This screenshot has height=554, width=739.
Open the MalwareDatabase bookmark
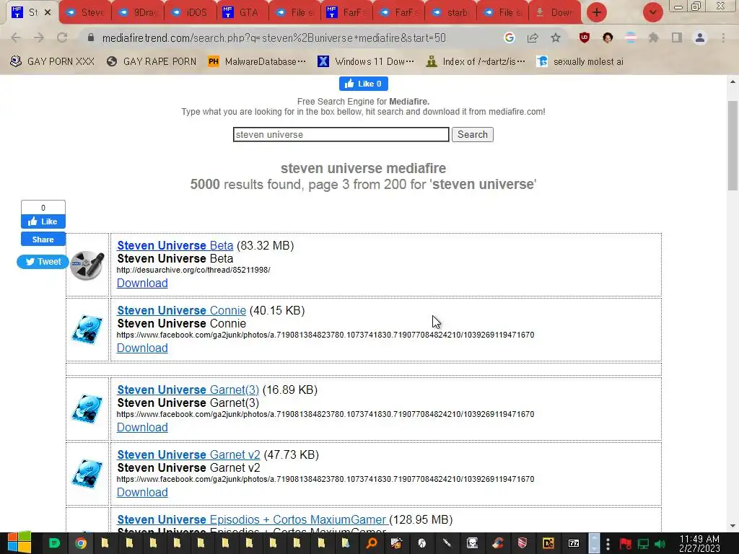[257, 61]
